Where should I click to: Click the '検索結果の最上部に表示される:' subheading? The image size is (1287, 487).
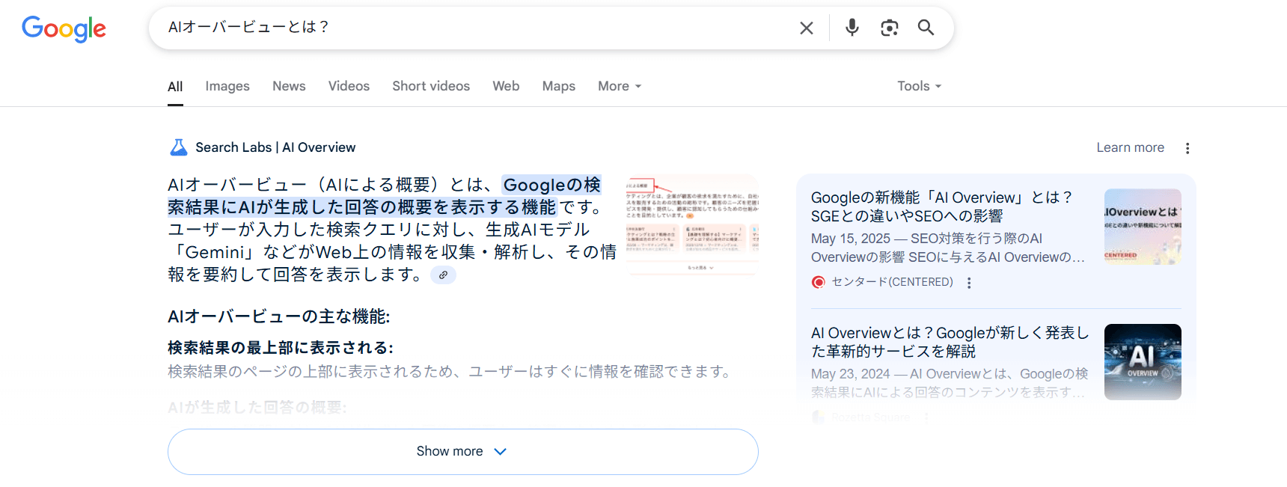coord(281,348)
